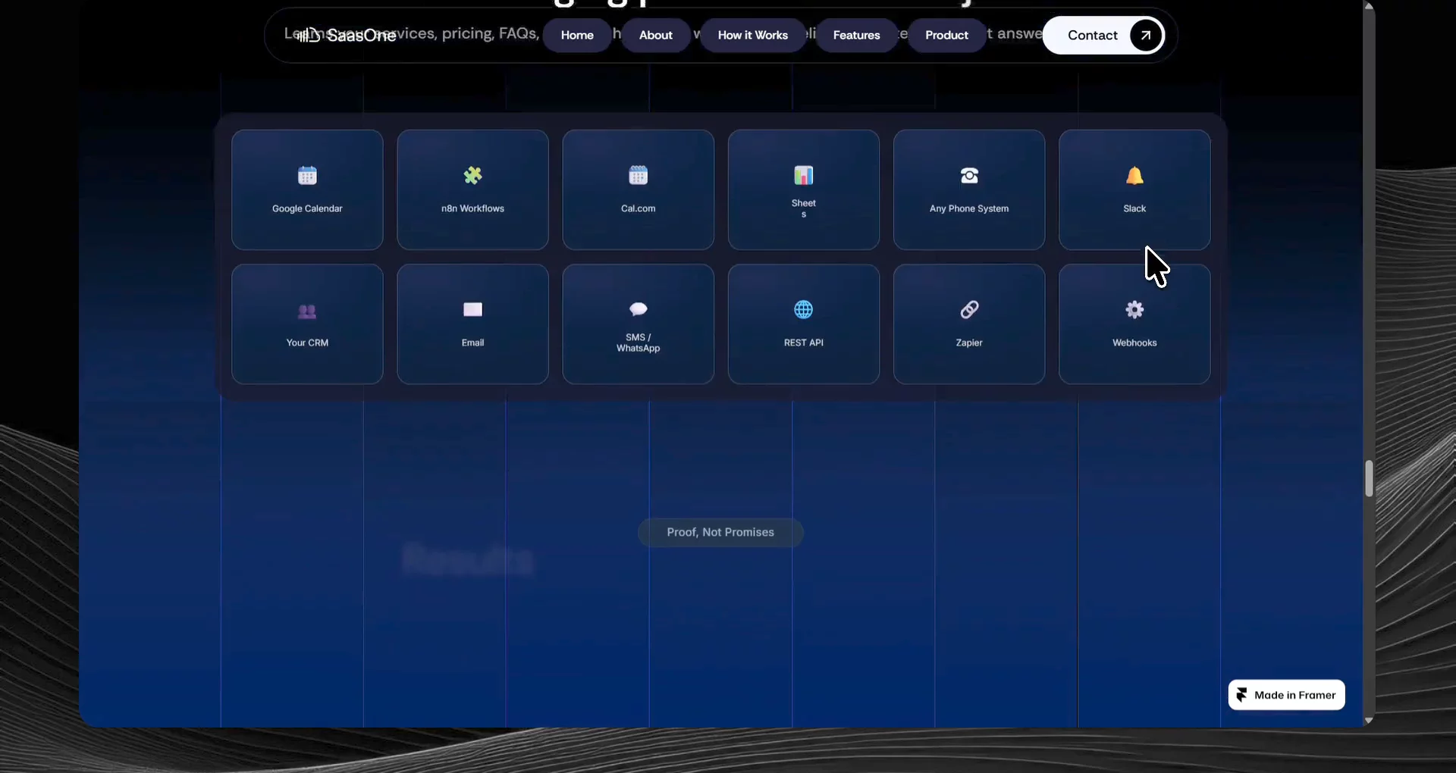Open the About nav item
The image size is (1456, 773).
[x=656, y=35]
